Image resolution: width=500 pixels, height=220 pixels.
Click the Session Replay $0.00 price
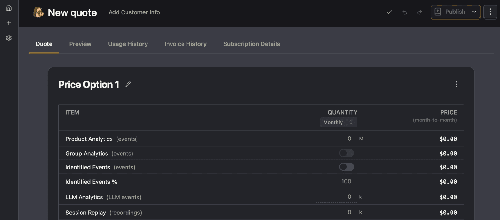point(448,213)
